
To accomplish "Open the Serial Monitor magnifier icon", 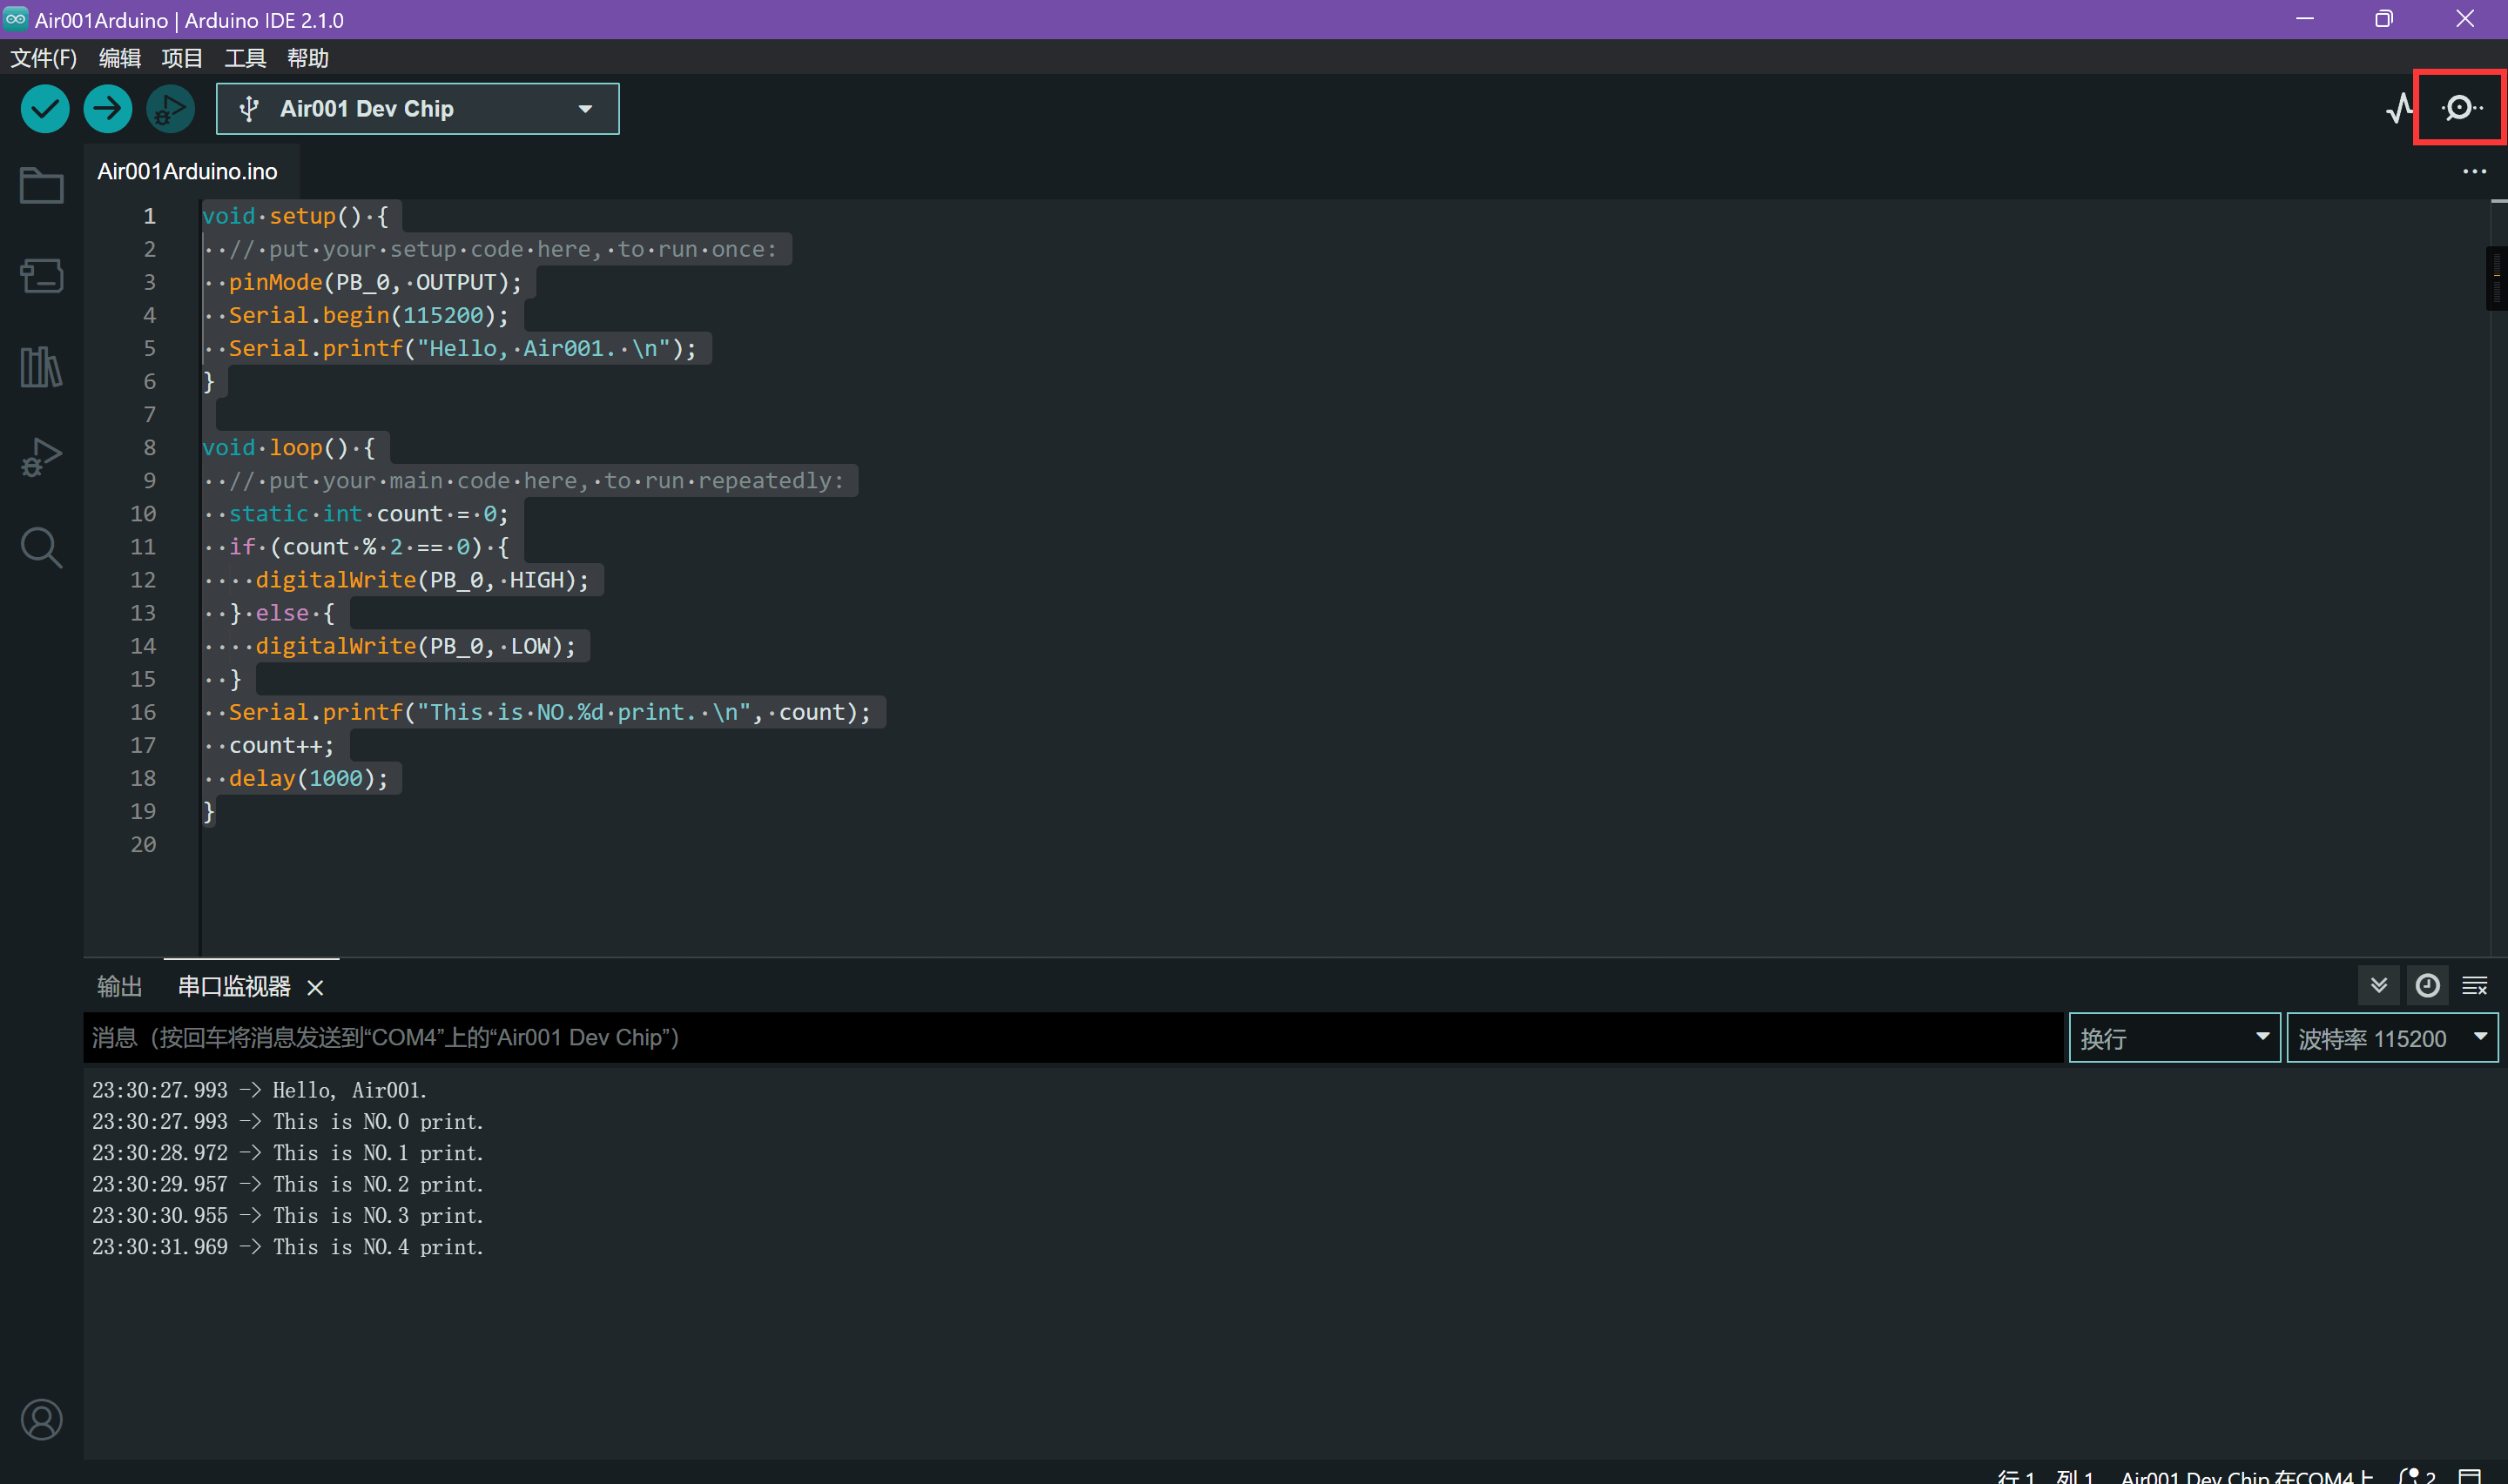I will [x=2459, y=108].
